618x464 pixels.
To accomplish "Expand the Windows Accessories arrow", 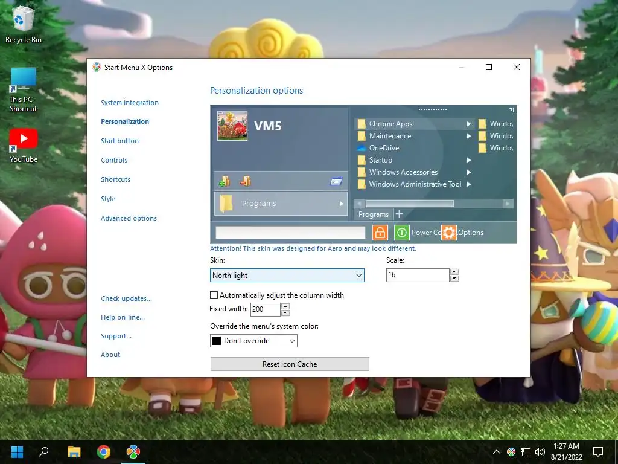I will 468,172.
